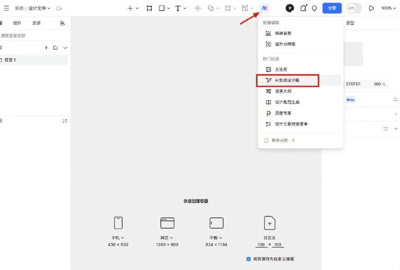The width and height of the screenshot is (400, 270).
Task: Click the cloud sync status icon
Action: pyautogui.click(x=58, y=8)
